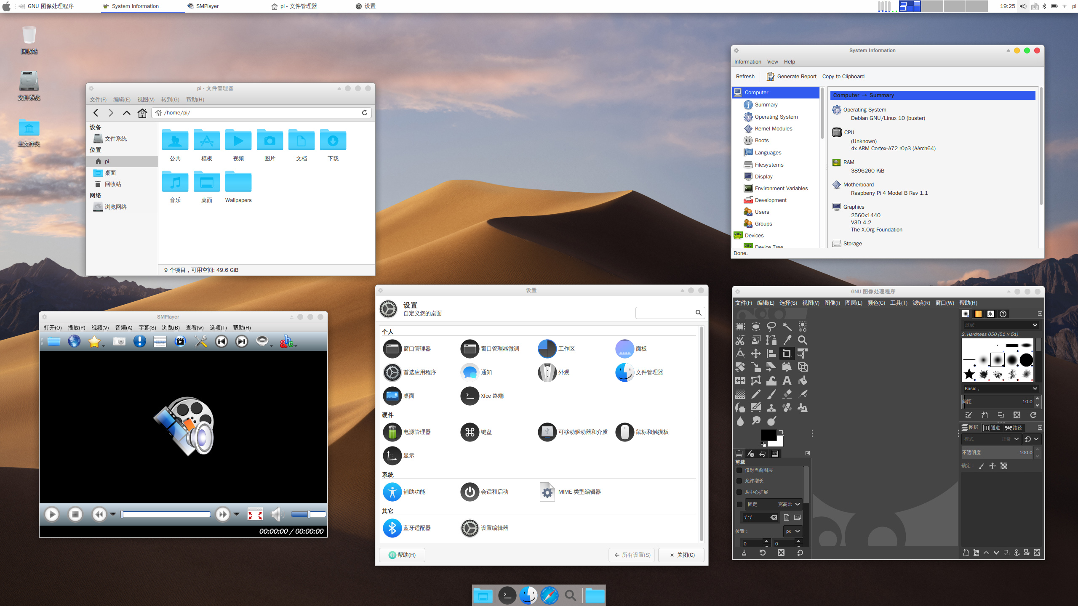Click SMPlayer screenshot camera icon
This screenshot has width=1078, height=606.
(x=119, y=341)
